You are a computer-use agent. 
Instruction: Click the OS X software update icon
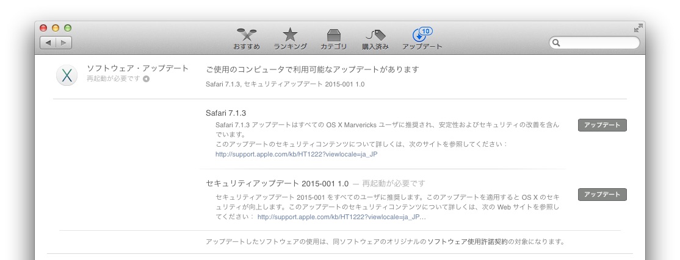tap(67, 75)
